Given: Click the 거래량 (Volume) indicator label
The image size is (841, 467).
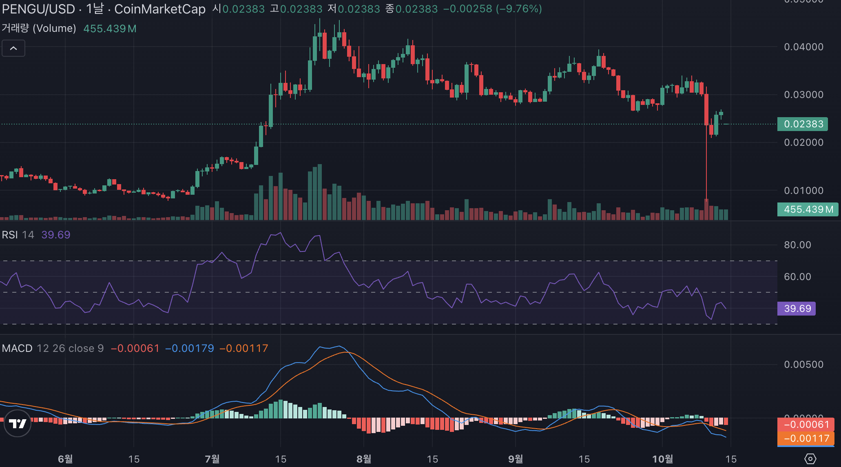Looking at the screenshot, I should tap(39, 28).
